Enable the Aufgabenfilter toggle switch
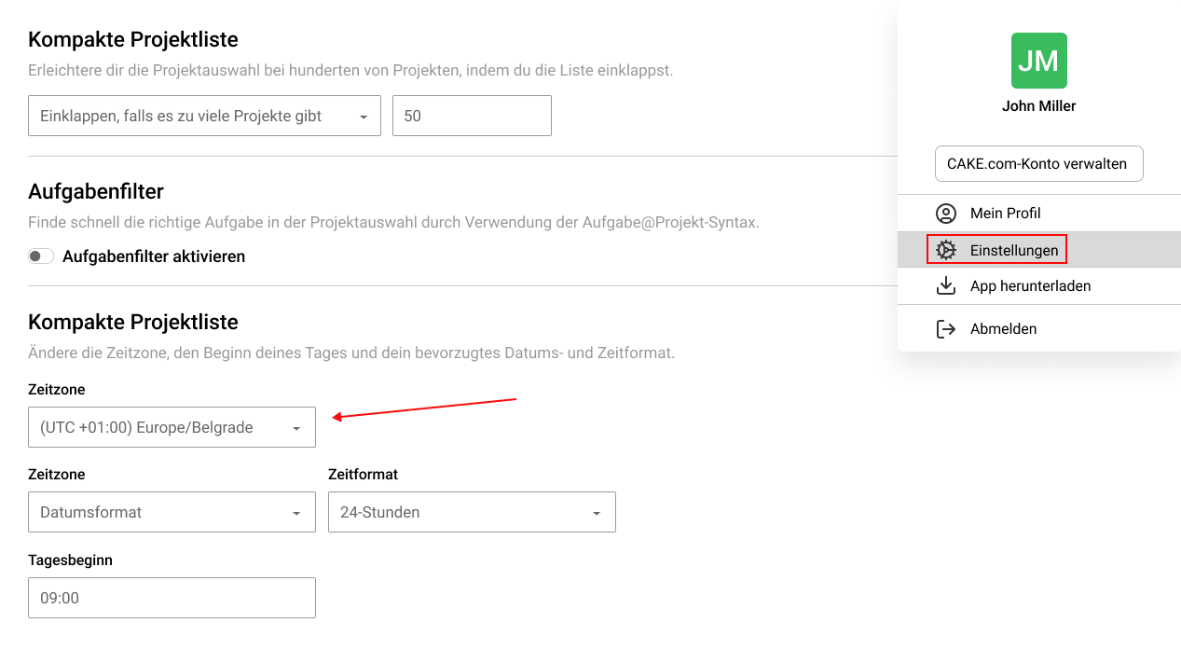1181x650 pixels. [x=41, y=256]
